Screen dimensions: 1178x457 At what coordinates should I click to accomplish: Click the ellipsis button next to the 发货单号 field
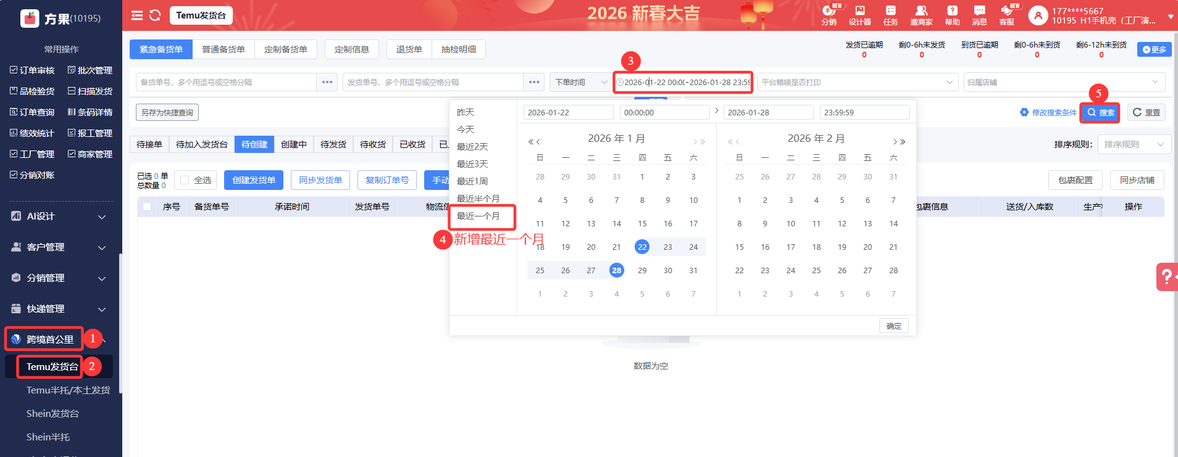click(534, 82)
